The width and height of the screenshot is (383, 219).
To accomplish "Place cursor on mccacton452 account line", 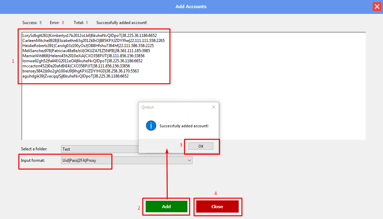I will click(x=76, y=66).
